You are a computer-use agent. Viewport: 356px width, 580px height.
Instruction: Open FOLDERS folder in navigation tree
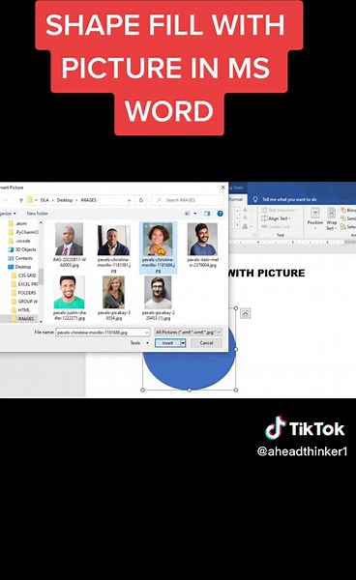click(24, 293)
